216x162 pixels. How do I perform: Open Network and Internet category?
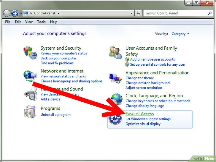[62, 71]
